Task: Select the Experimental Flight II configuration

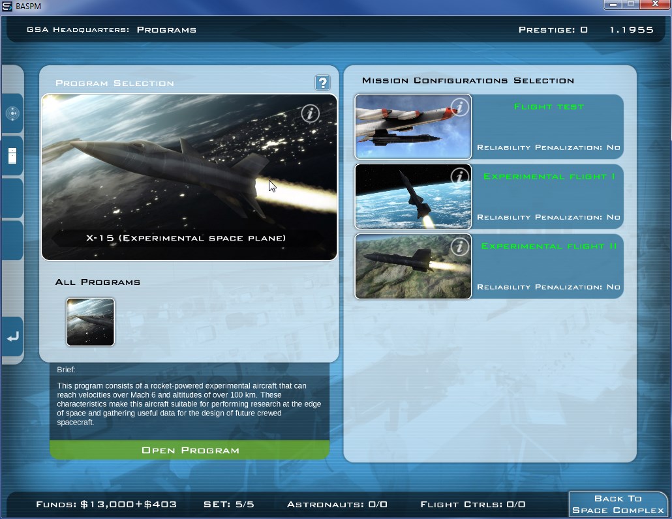Action: [489, 267]
